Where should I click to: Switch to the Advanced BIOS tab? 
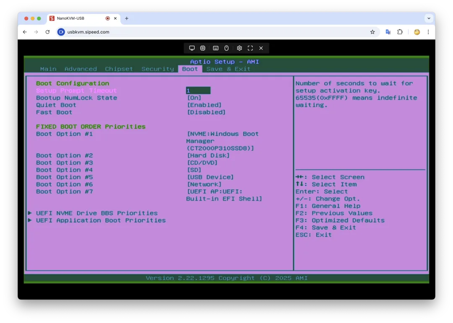tap(81, 69)
